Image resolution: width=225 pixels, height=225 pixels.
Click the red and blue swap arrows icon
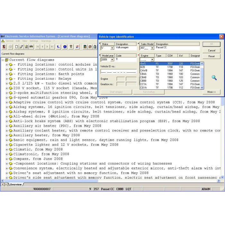pyautogui.click(x=77, y=47)
